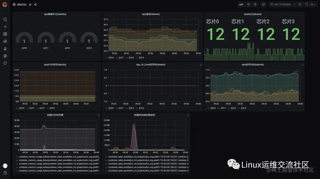Open npu健康状态(ubuntu) panel title menu
This screenshot has height=179, width=320.
click(x=55, y=14)
